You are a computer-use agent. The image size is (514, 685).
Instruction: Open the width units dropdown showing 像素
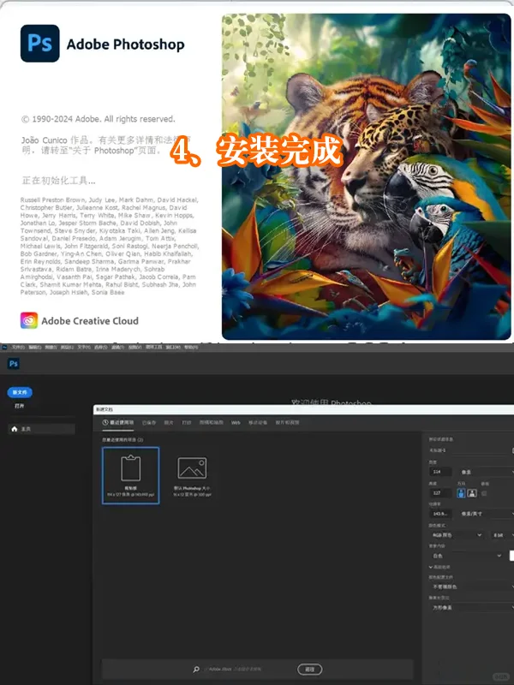[486, 472]
